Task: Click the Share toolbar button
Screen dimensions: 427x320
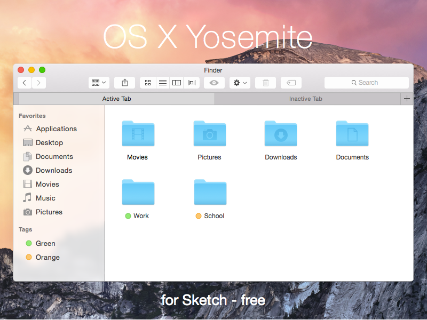Action: [x=125, y=83]
